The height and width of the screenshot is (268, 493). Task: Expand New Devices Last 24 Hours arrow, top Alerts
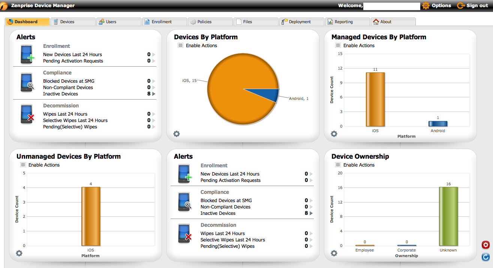pyautogui.click(x=154, y=55)
